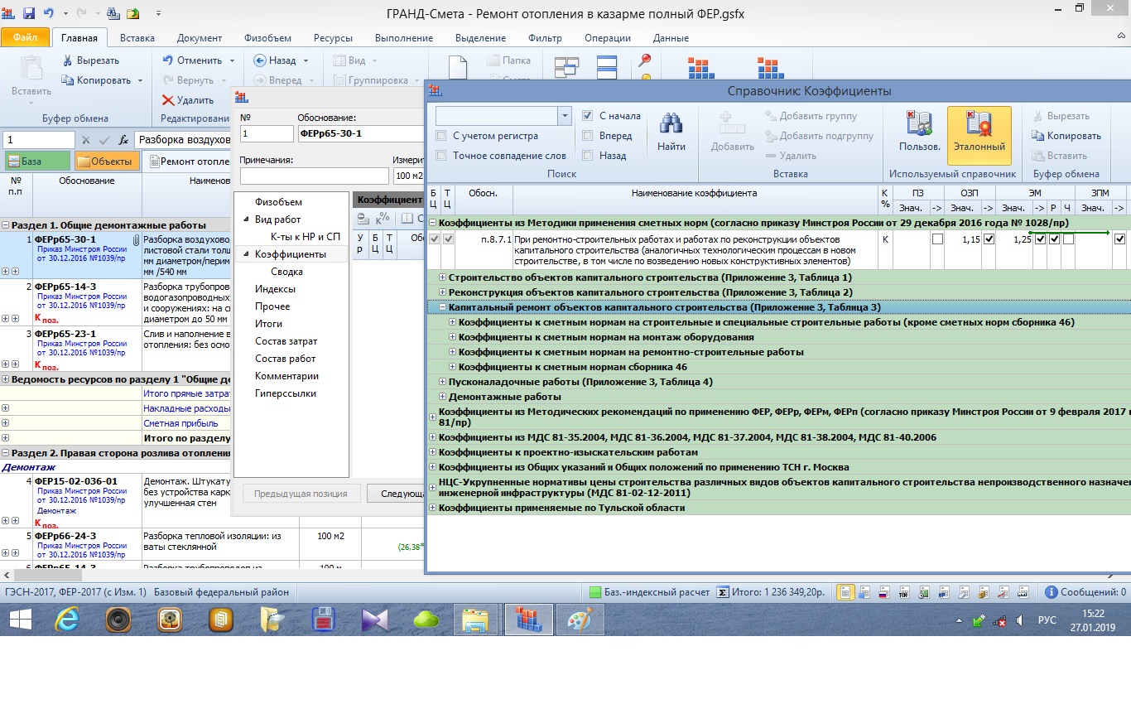This screenshot has height=704, width=1131.
Task: Check the Точное совпадение слов option
Action: pos(441,156)
